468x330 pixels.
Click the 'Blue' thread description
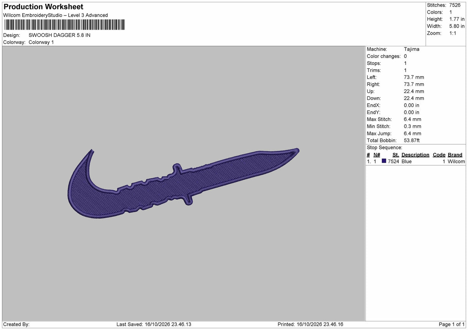[406, 161]
